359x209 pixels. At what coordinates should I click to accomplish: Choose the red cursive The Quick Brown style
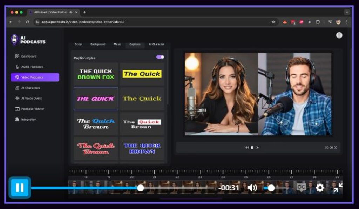point(96,148)
